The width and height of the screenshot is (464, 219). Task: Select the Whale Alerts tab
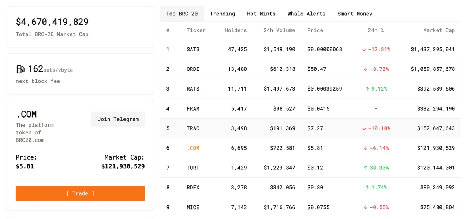(306, 14)
